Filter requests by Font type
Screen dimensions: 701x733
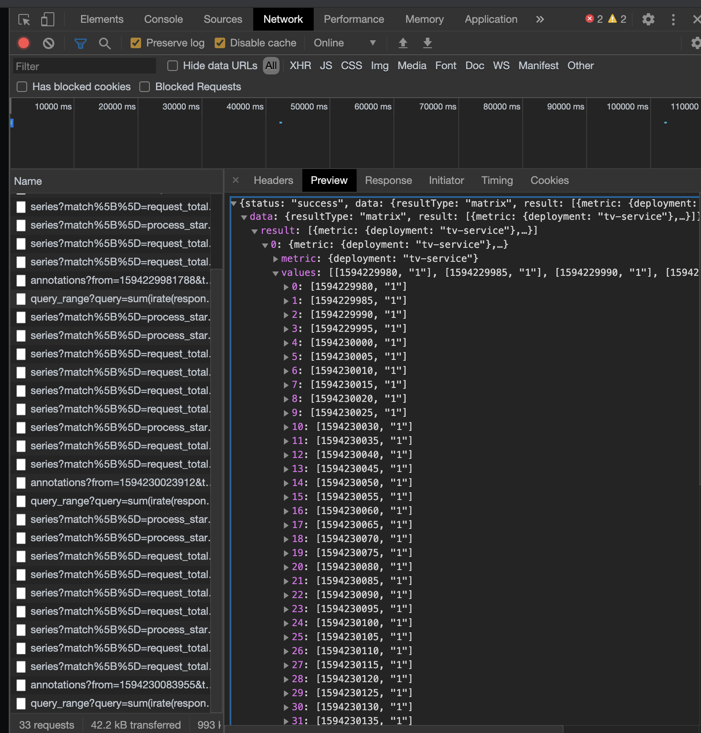pyautogui.click(x=446, y=66)
